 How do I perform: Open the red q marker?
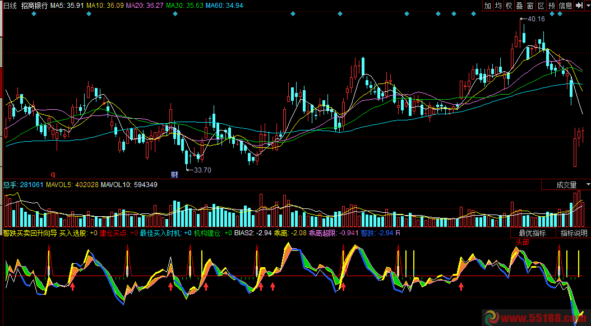[x=53, y=174]
